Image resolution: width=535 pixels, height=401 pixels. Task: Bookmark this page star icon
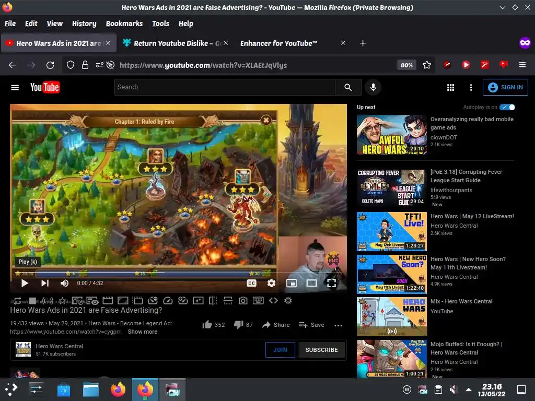(426, 65)
